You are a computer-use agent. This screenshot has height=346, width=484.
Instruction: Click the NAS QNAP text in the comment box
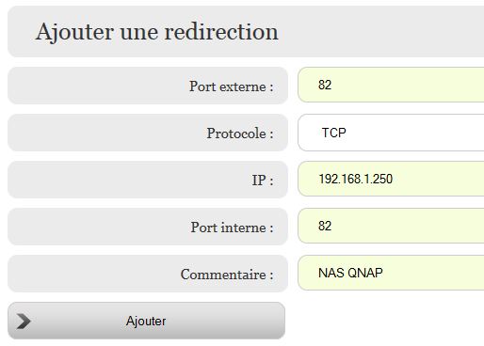(x=350, y=273)
